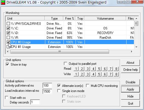
Task: Click the Hide button
Action: tap(130, 96)
